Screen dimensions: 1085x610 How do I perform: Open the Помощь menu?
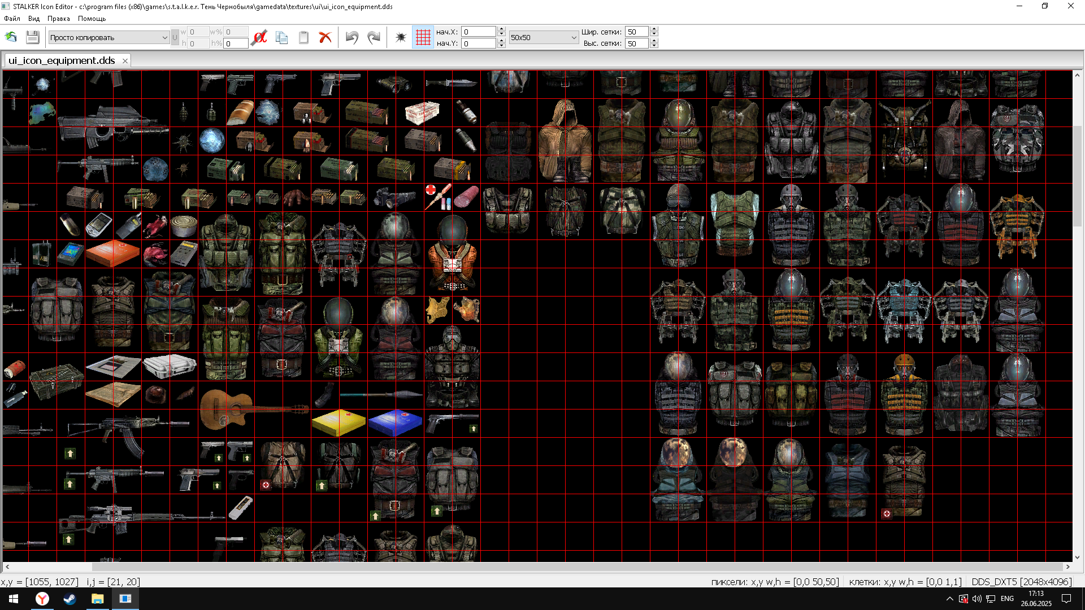click(92, 19)
